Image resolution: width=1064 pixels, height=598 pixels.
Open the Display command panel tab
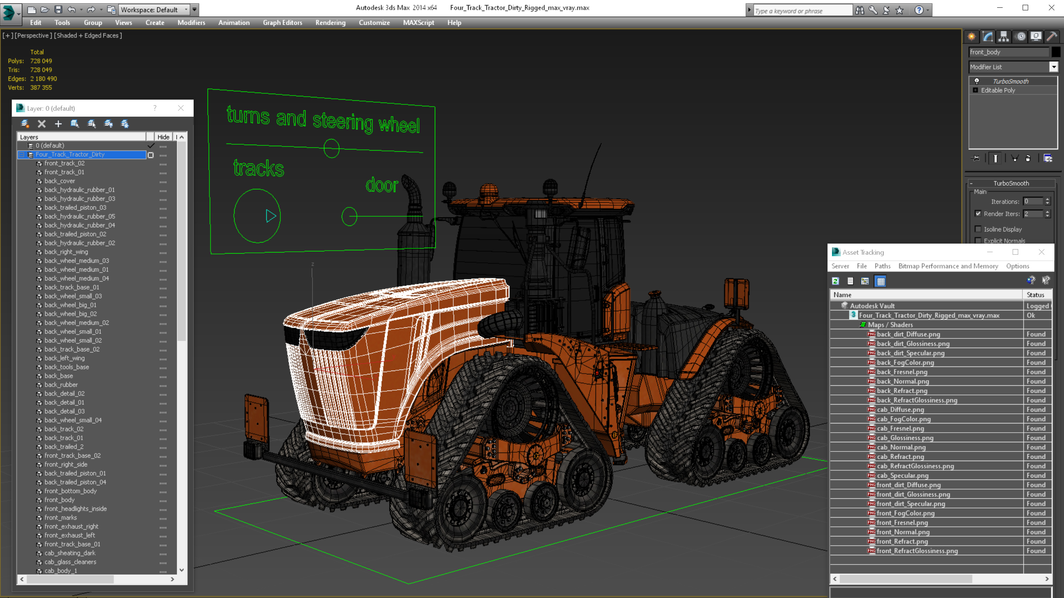point(1036,37)
